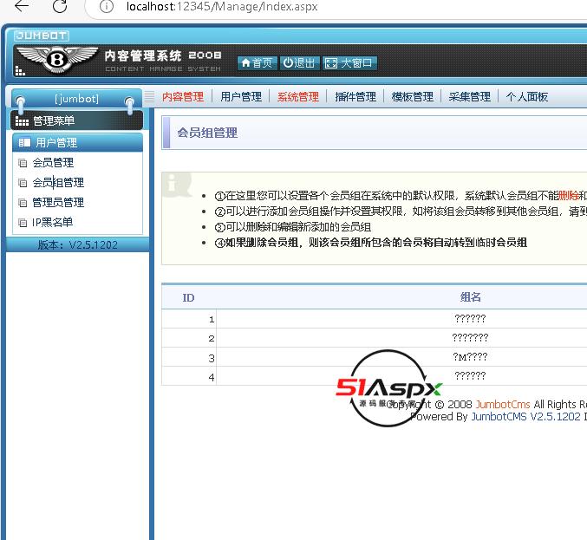
Task: Open 大窗口 large window mode
Action: tap(349, 63)
